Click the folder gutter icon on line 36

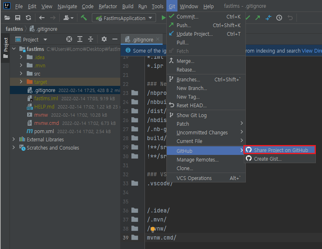point(135,210)
